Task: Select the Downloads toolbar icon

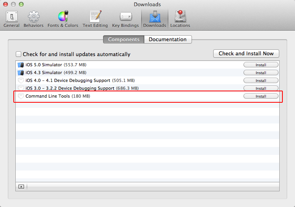Action: point(155,19)
